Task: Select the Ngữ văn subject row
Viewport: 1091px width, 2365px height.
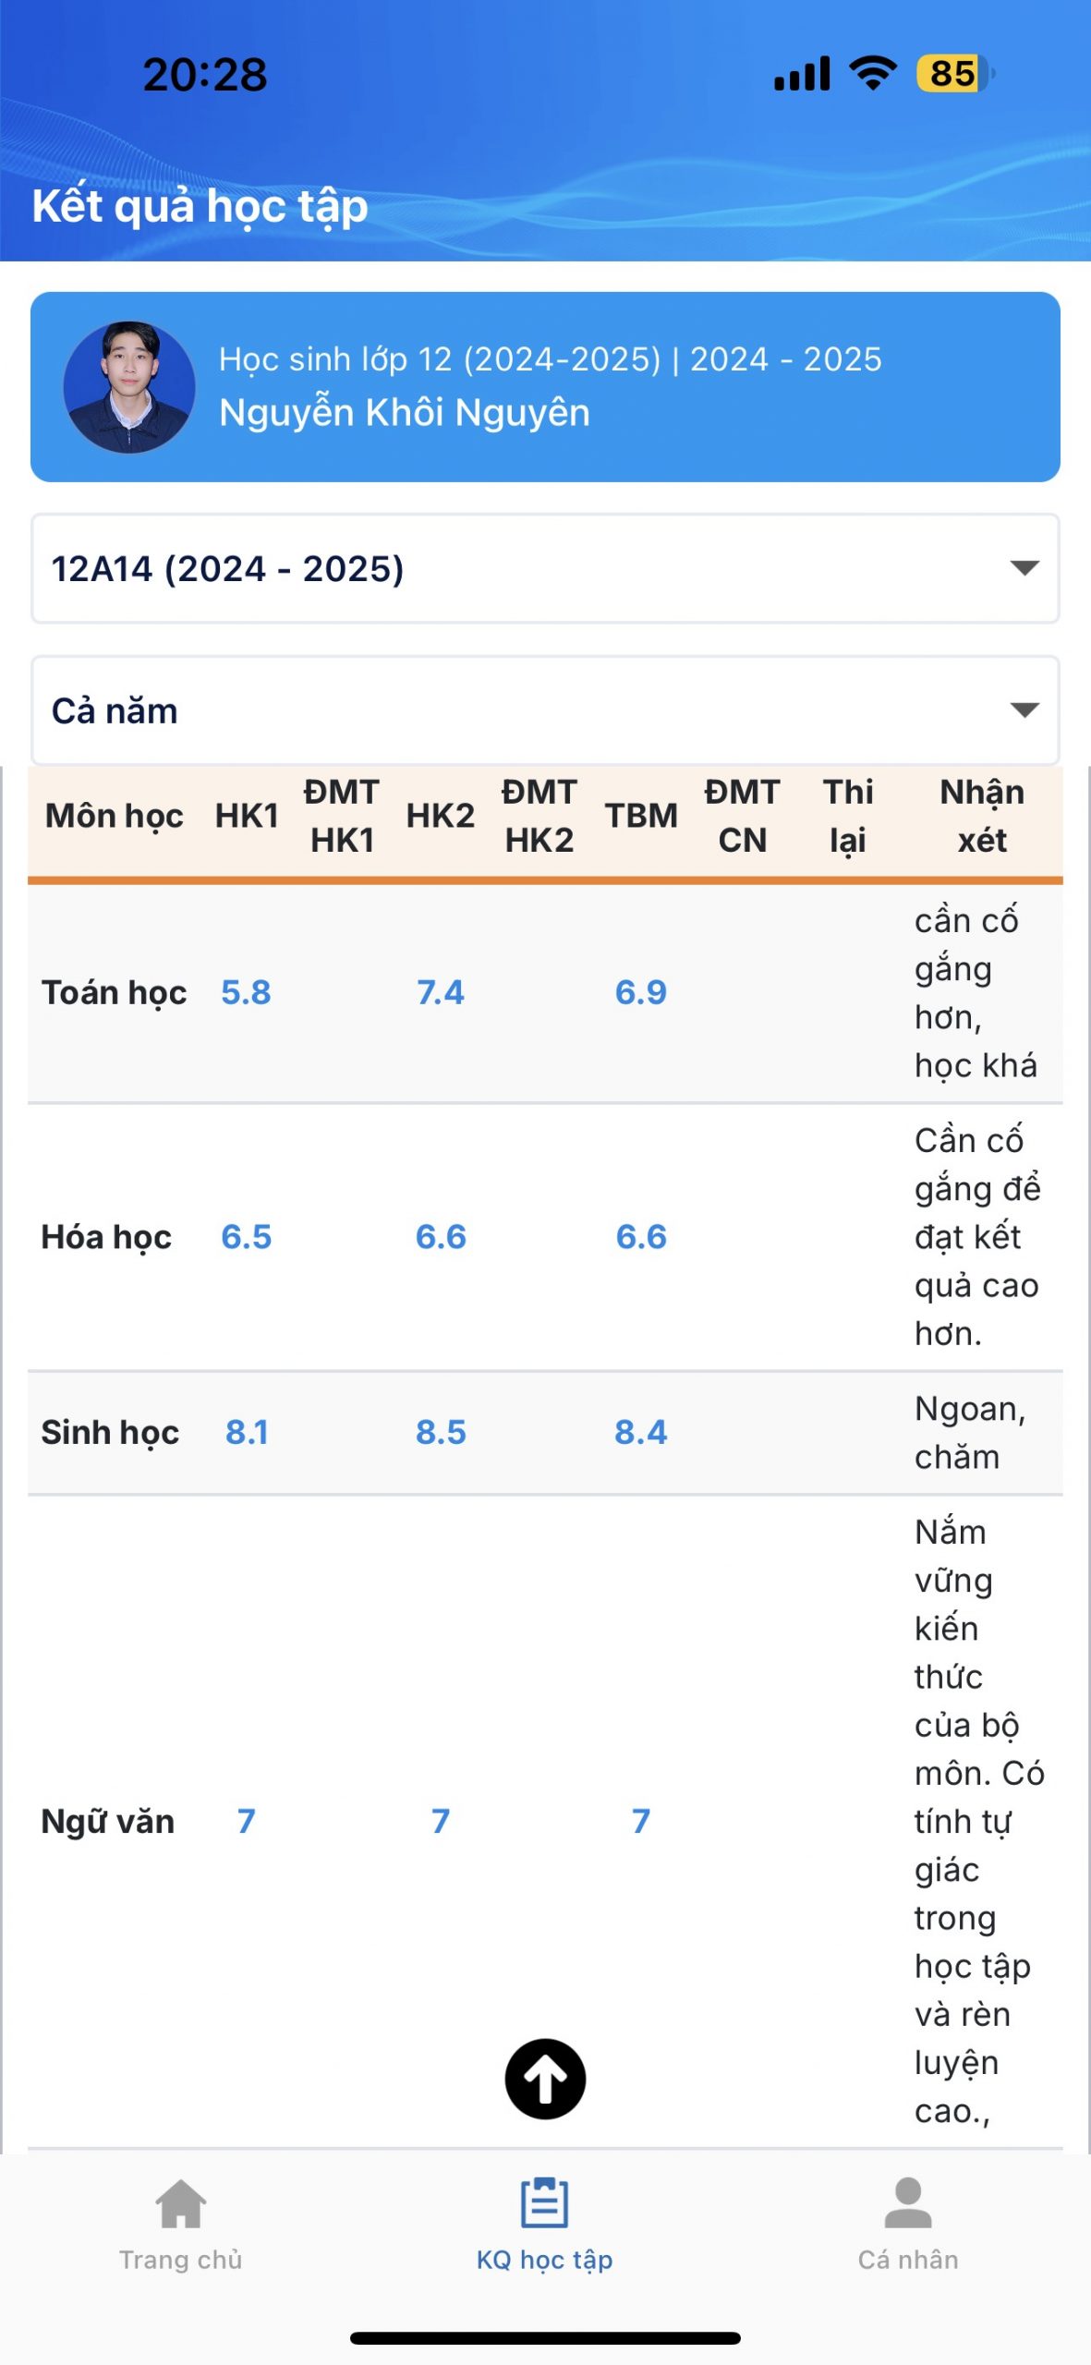Action: pyautogui.click(x=545, y=1822)
